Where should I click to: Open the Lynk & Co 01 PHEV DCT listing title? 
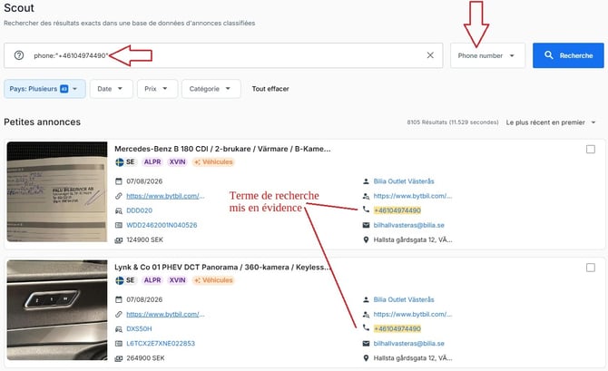pyautogui.click(x=222, y=267)
